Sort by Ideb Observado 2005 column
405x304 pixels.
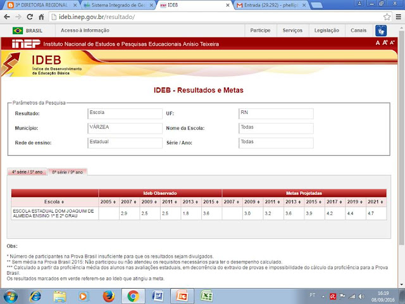coord(108,202)
